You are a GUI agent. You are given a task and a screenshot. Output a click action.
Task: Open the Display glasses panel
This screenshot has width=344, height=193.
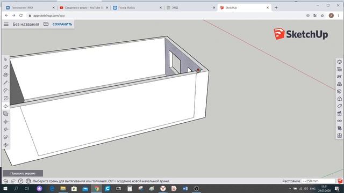(x=339, y=121)
